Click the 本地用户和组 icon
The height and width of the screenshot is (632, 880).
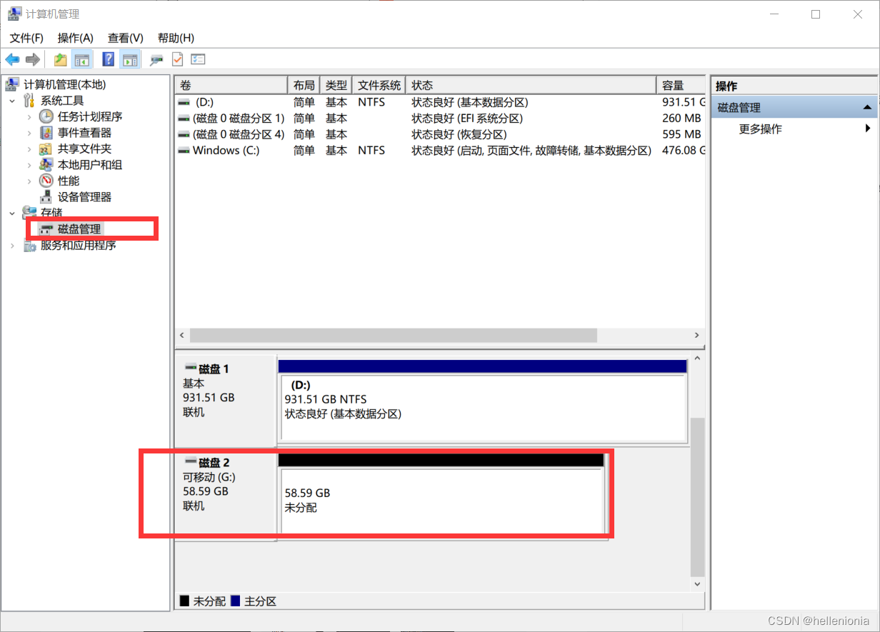click(x=46, y=165)
